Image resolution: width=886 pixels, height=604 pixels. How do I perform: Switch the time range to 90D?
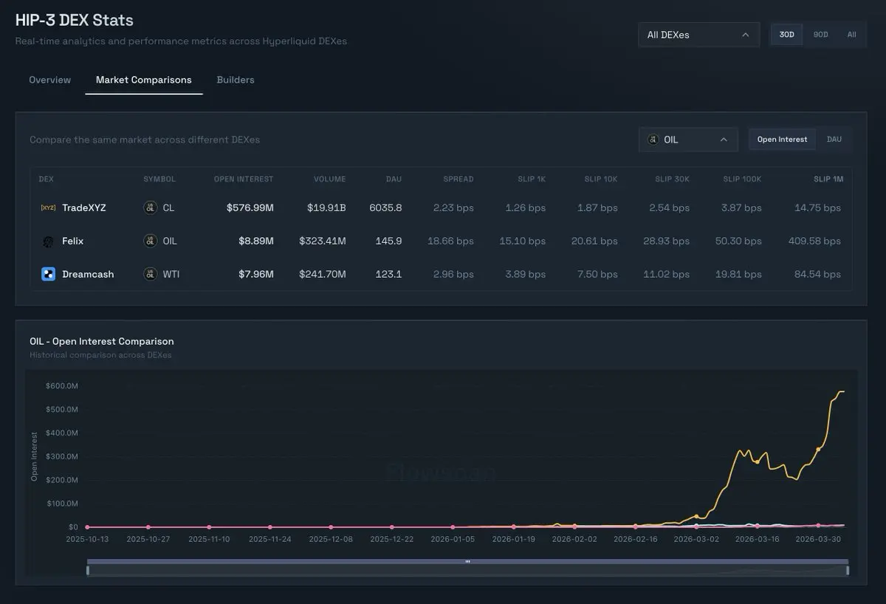pos(820,35)
